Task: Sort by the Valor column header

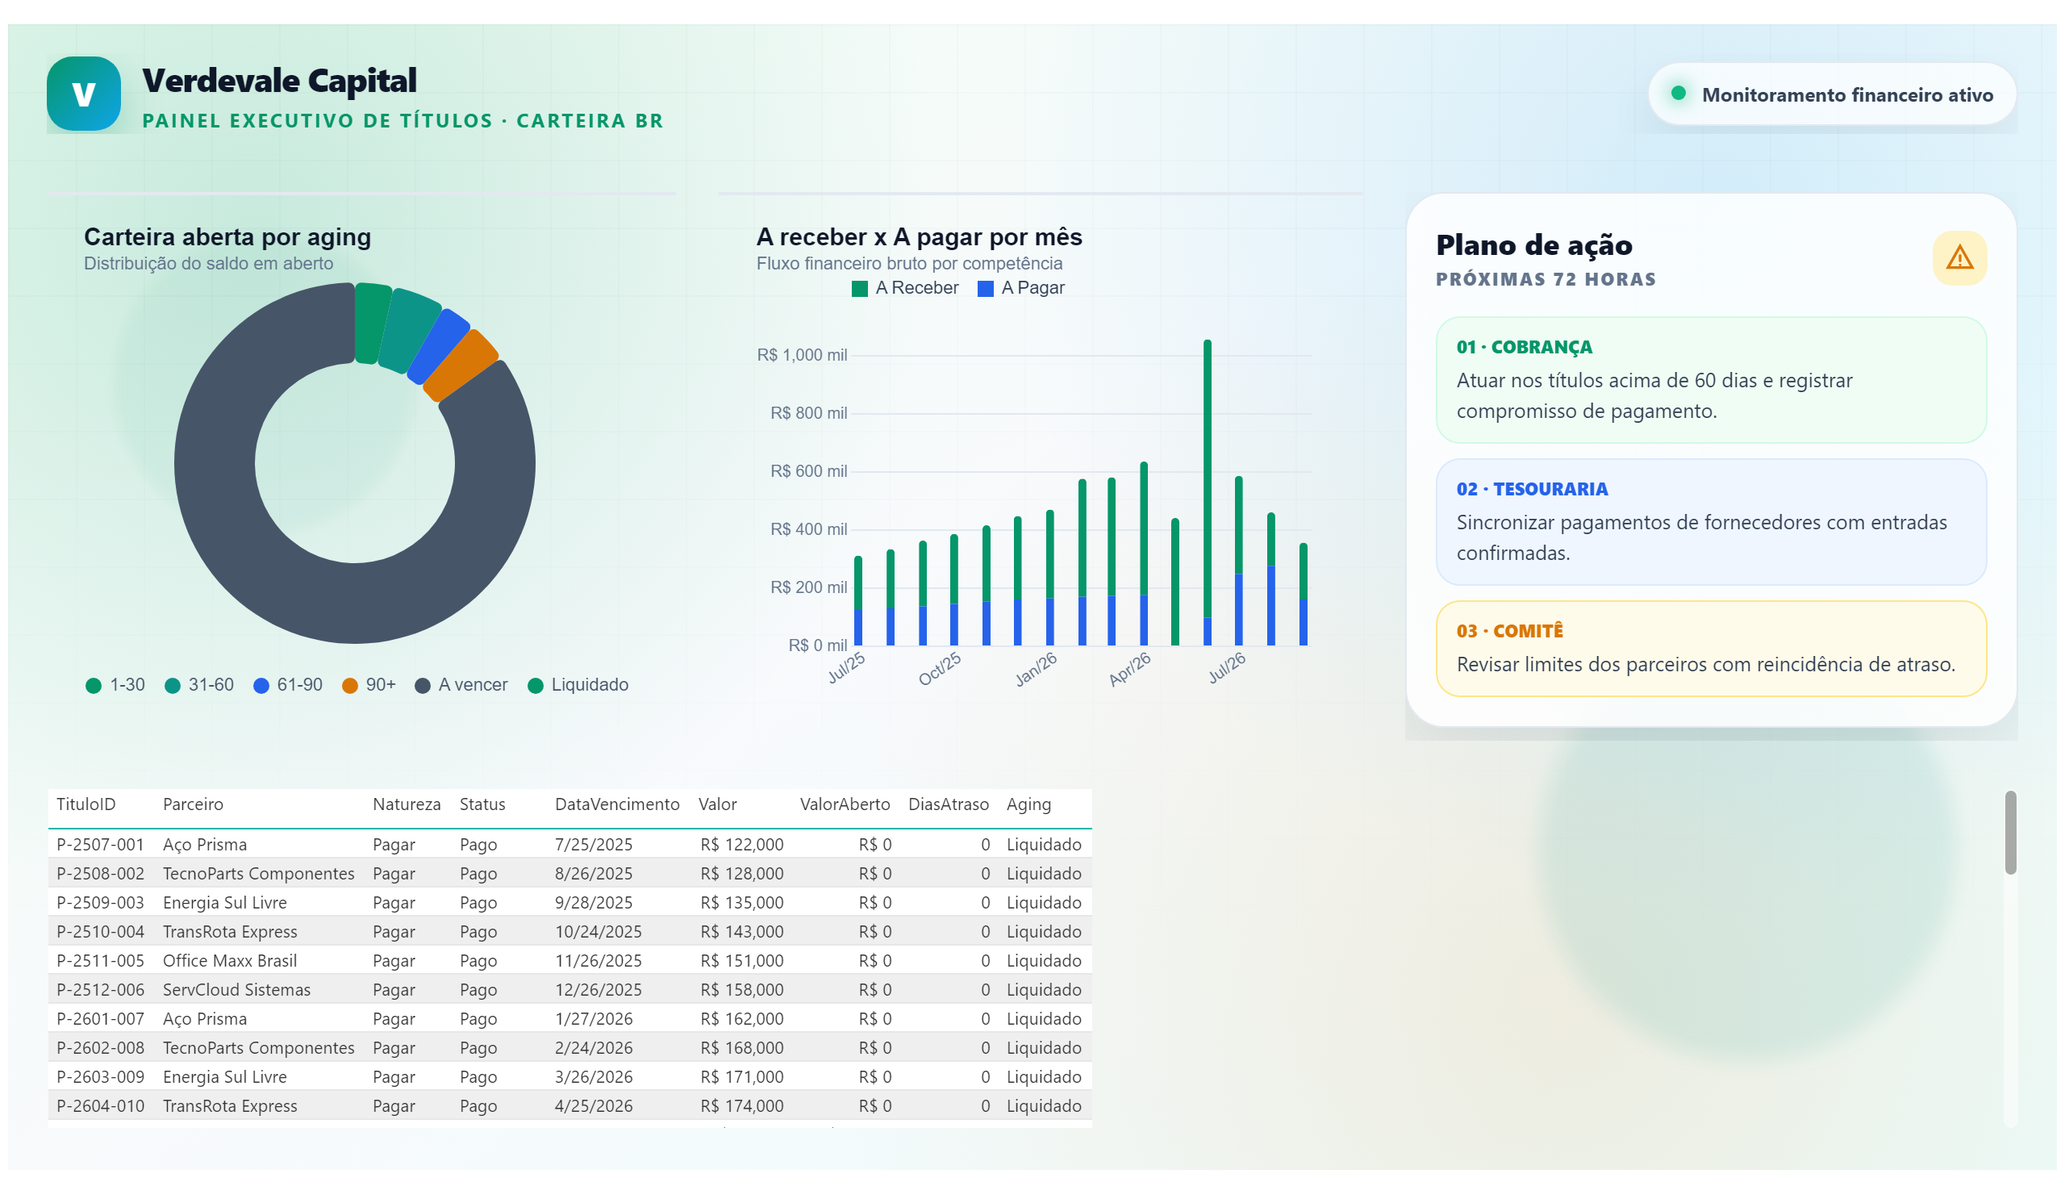Action: (x=717, y=804)
